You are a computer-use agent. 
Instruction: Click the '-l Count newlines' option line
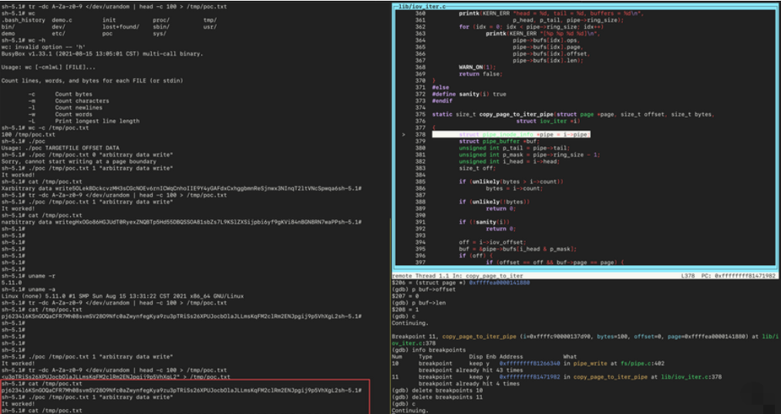(65, 108)
